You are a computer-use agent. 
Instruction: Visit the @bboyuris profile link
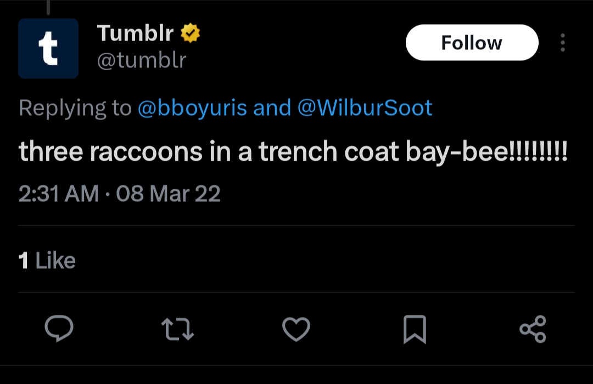192,108
